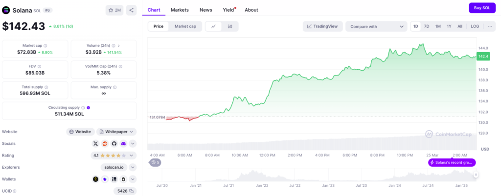Image resolution: width=501 pixels, height=196 pixels.
Task: Click the historical range mini chart
Action: [x=312, y=175]
